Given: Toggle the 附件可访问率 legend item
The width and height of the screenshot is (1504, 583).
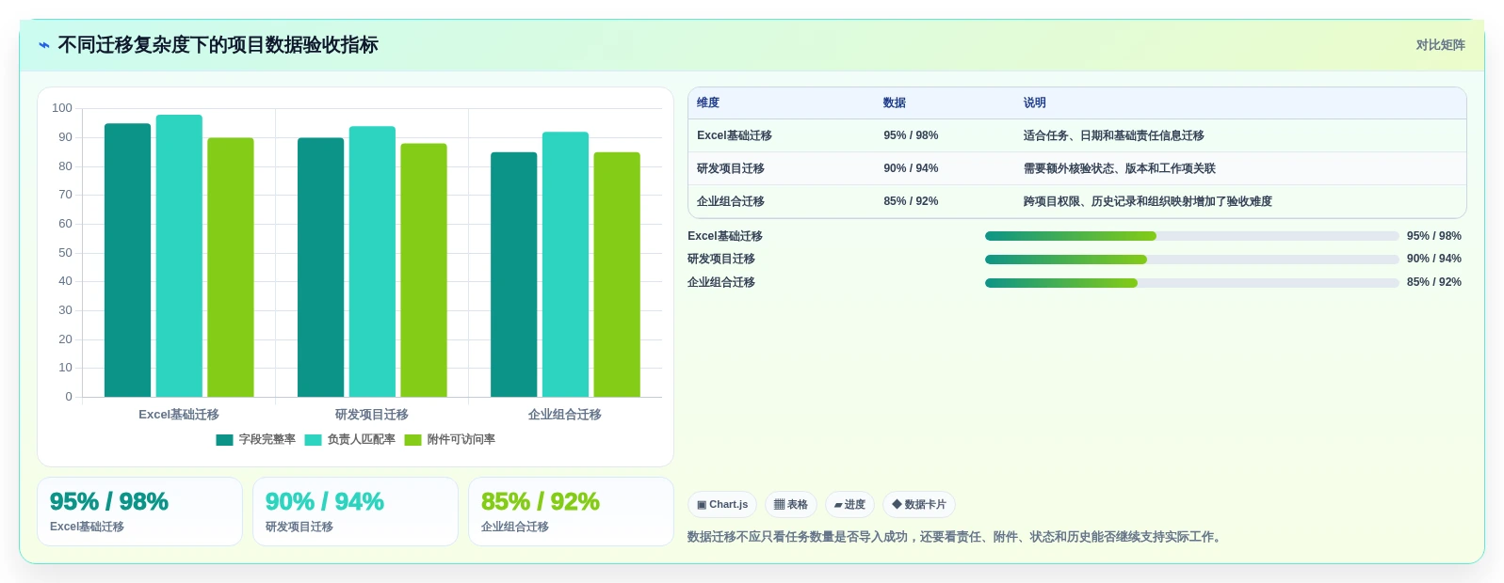Looking at the screenshot, I should [x=449, y=439].
